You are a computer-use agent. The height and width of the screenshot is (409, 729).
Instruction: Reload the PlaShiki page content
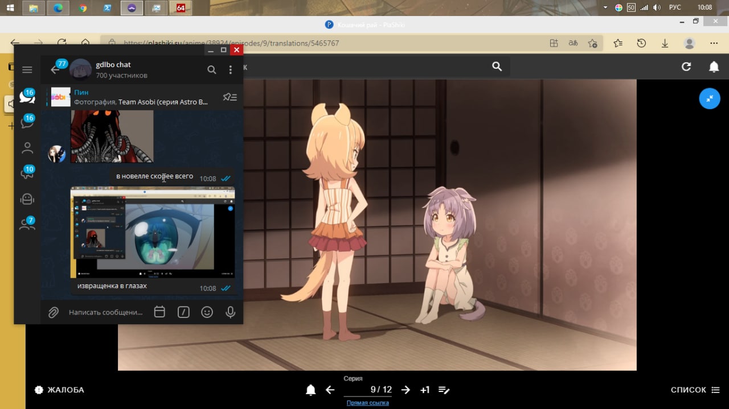tap(686, 67)
